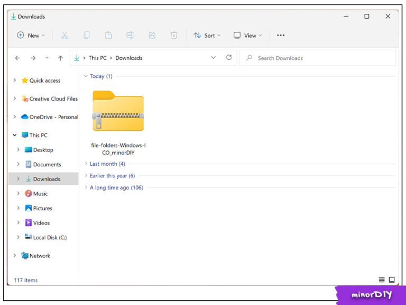The image size is (406, 305).
Task: Click the OneDrive cloud icon
Action: point(25,116)
